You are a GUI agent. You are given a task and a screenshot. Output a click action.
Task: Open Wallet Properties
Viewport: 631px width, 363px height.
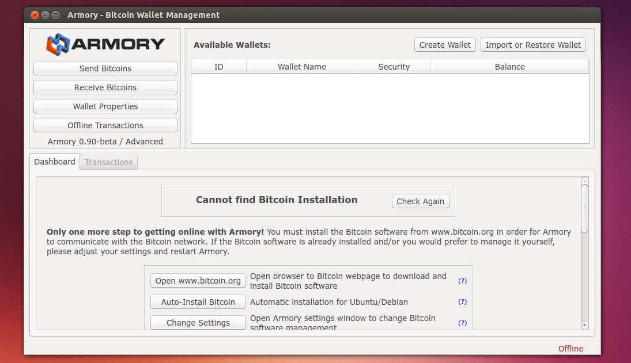pyautogui.click(x=105, y=106)
